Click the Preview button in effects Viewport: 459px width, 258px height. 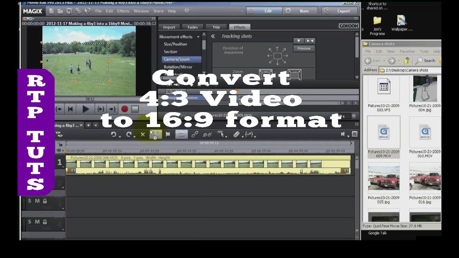pos(304,48)
